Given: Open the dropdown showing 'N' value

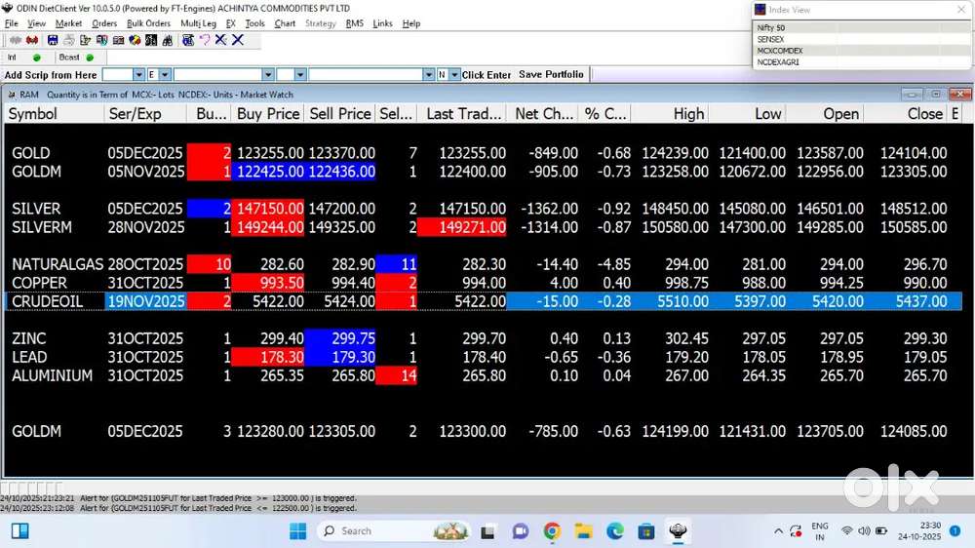Looking at the screenshot, I should [453, 75].
